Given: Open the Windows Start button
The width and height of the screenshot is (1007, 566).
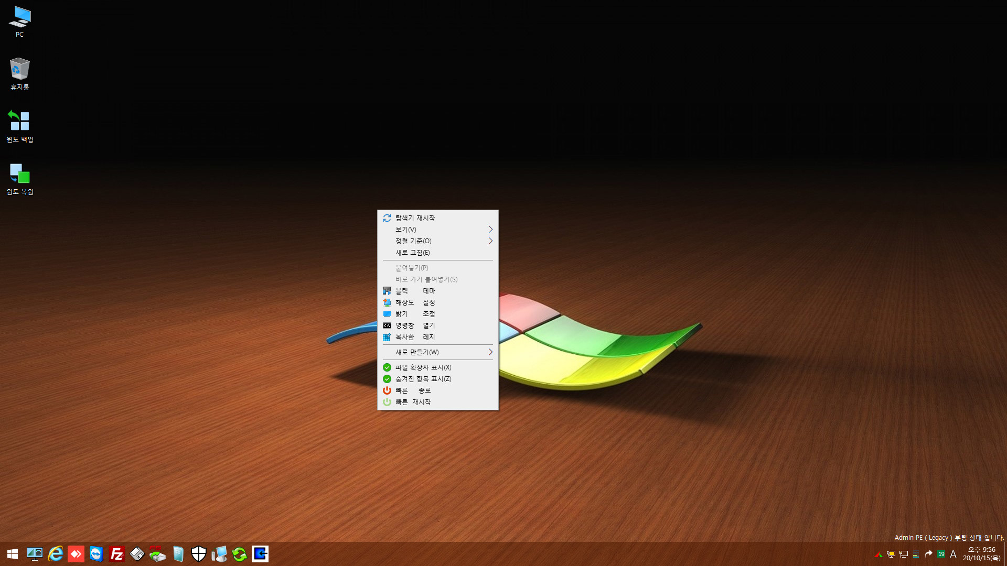Looking at the screenshot, I should 13,554.
